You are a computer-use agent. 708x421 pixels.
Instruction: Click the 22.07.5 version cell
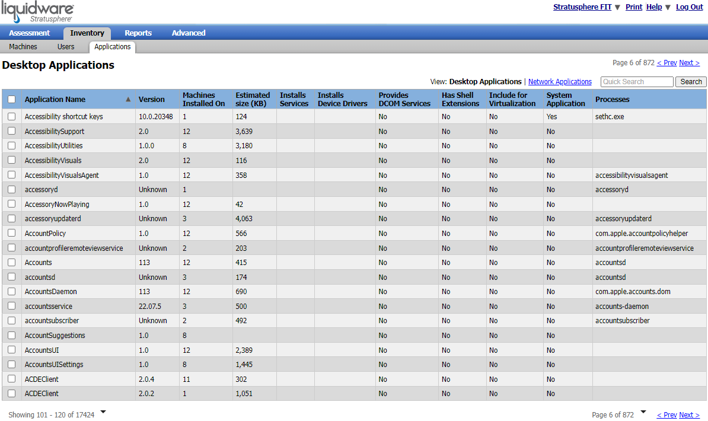click(150, 307)
